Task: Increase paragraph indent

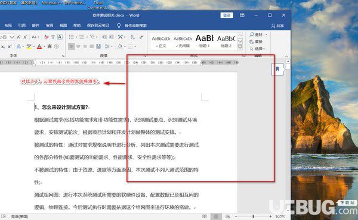Action: (111, 37)
